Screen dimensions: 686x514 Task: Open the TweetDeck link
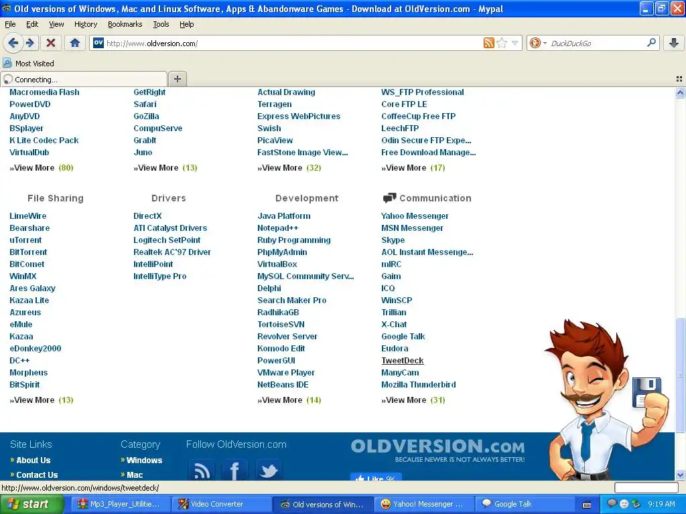coord(402,361)
